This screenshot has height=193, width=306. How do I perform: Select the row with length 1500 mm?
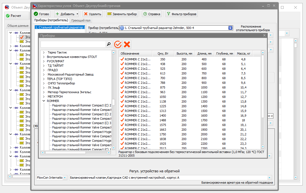(190, 111)
